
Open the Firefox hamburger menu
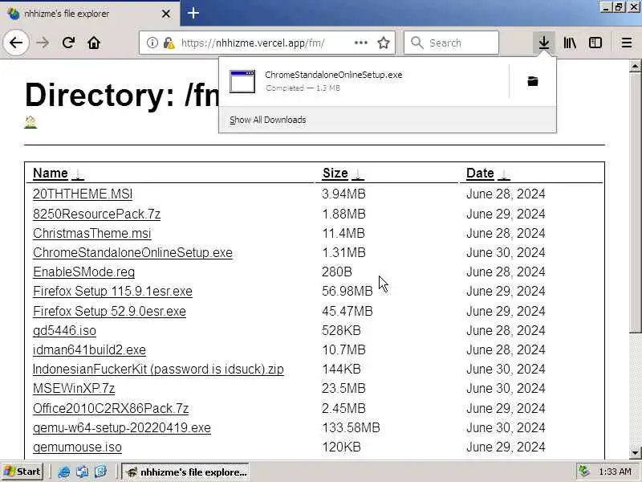point(627,43)
